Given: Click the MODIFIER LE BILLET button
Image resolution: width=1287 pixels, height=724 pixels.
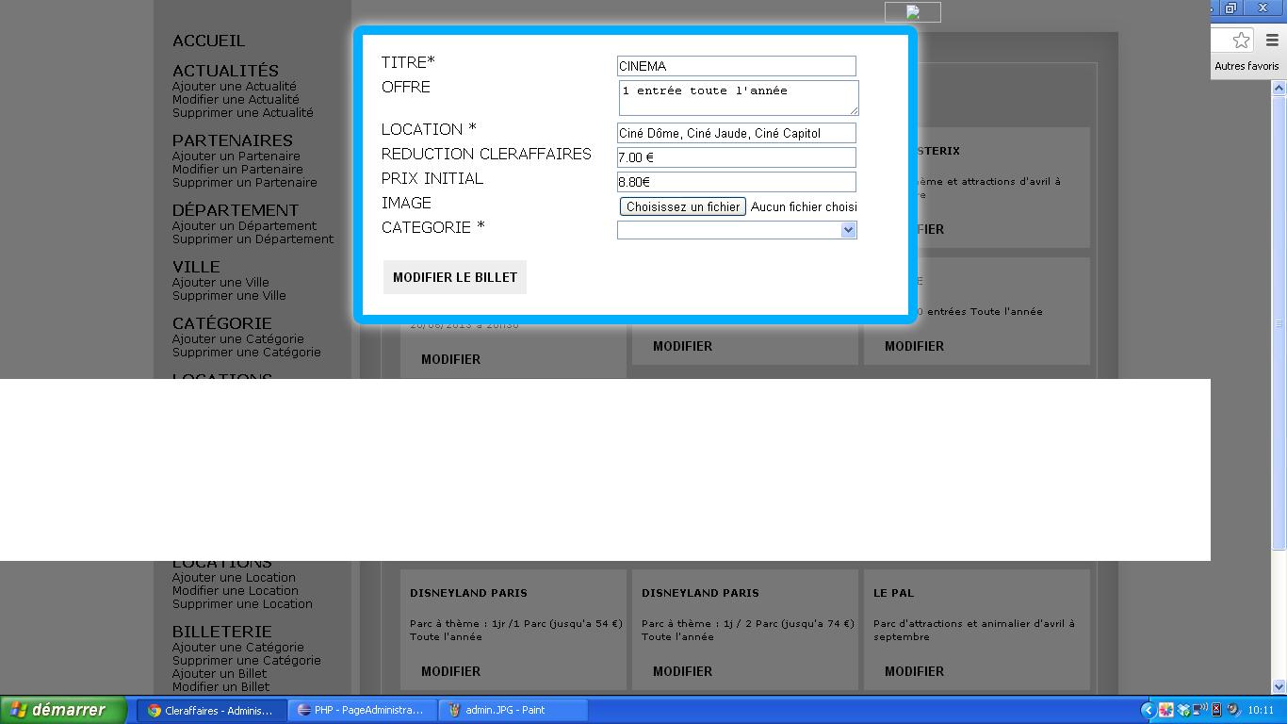Looking at the screenshot, I should pyautogui.click(x=454, y=277).
